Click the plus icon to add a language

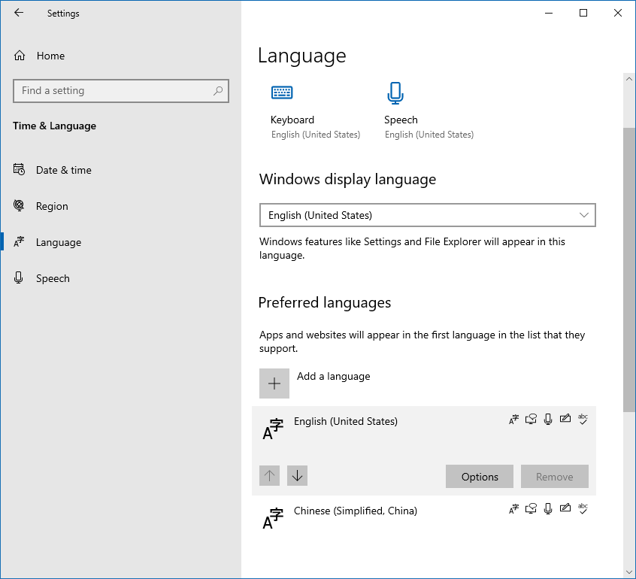[274, 383]
